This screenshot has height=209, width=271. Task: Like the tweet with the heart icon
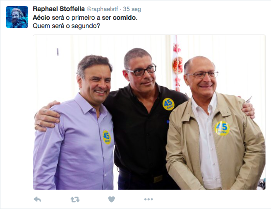point(112,199)
